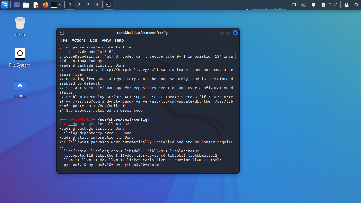
Task: Click the 'apt-get install wine32' command text
Action: click(x=104, y=124)
